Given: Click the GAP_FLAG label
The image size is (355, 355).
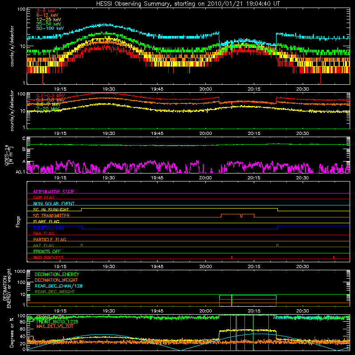Looking at the screenshot, I should coord(43,197).
